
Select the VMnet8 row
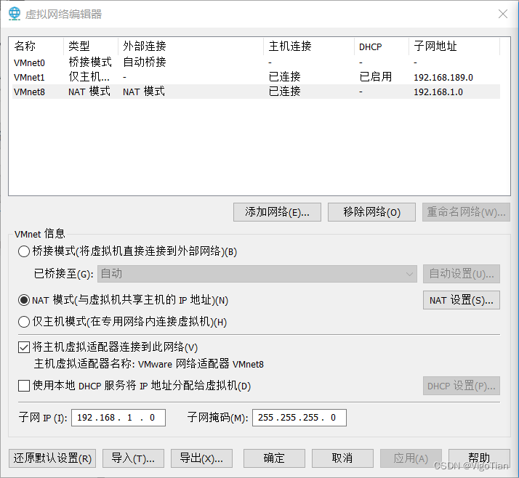click(x=256, y=92)
